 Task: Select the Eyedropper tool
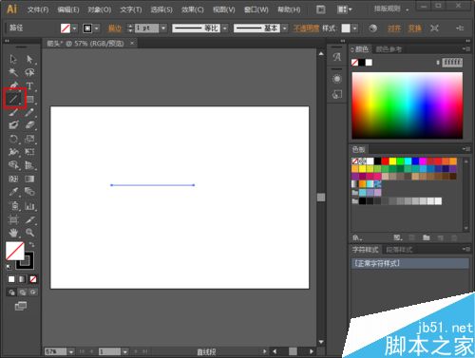tap(13, 192)
